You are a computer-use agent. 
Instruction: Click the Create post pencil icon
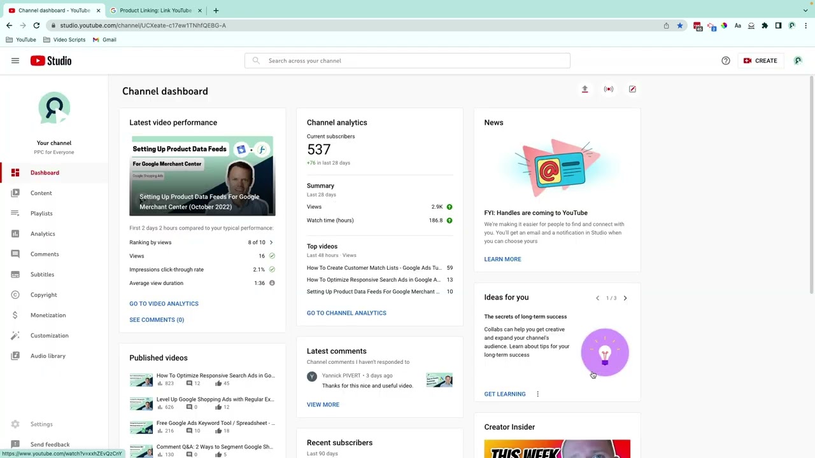632,89
